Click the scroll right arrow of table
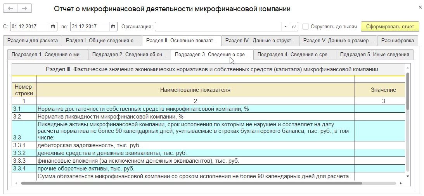 coord(401,183)
